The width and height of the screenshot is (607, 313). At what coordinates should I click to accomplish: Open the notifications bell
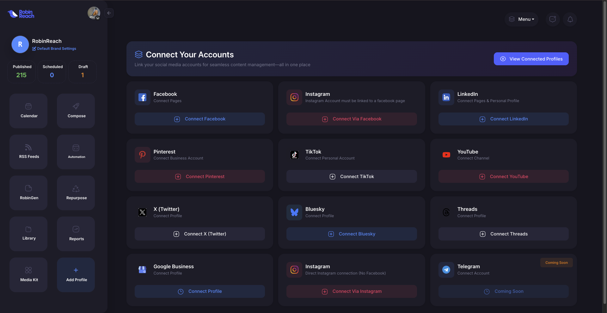click(x=570, y=19)
